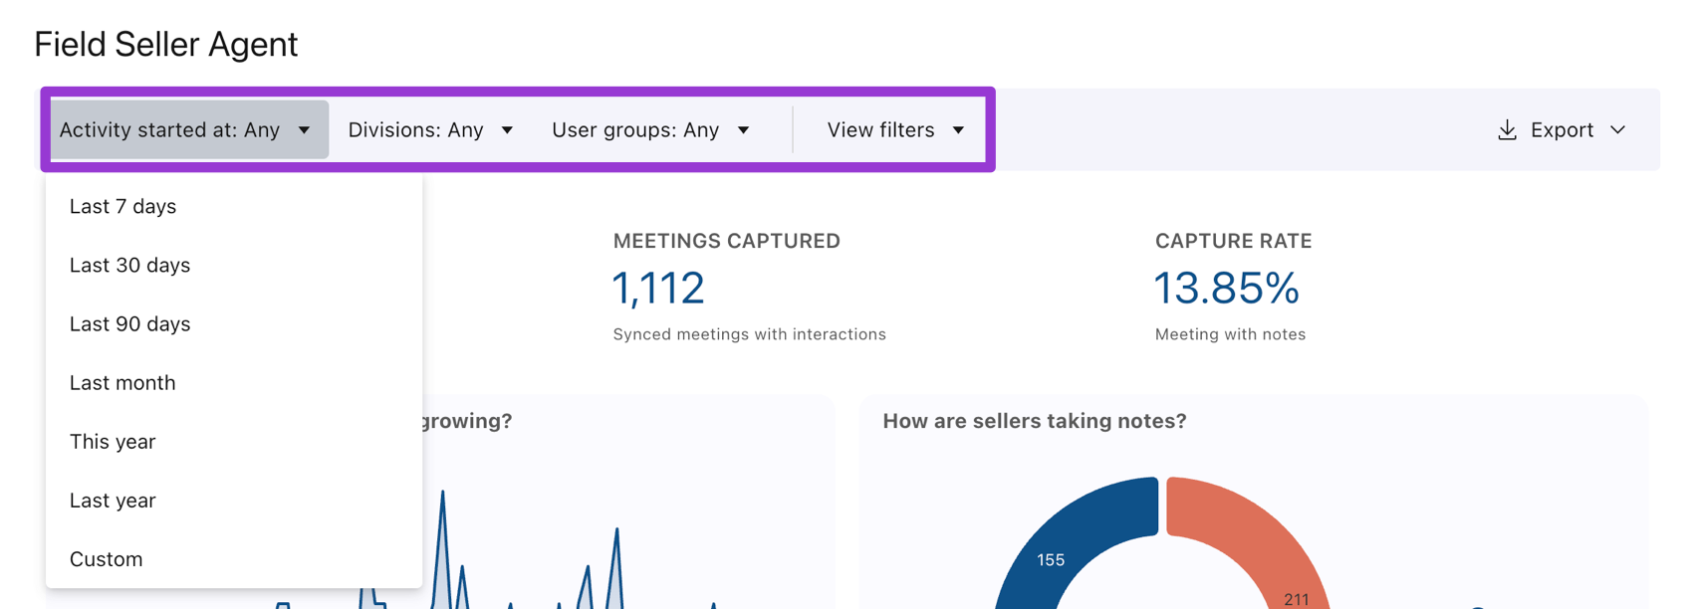Open the Divisions: Any dropdown
Viewport: 1693px width, 609px height.
tap(430, 130)
